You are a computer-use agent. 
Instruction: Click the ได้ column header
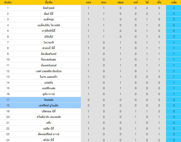[147, 3]
